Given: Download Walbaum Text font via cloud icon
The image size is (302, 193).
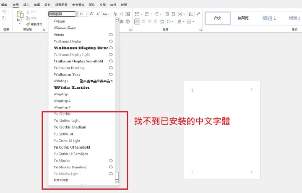Looking at the screenshot, I should click(x=111, y=74).
